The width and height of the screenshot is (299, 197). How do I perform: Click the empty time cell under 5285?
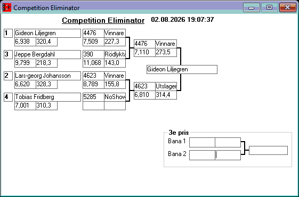pyautogui.click(x=93, y=106)
